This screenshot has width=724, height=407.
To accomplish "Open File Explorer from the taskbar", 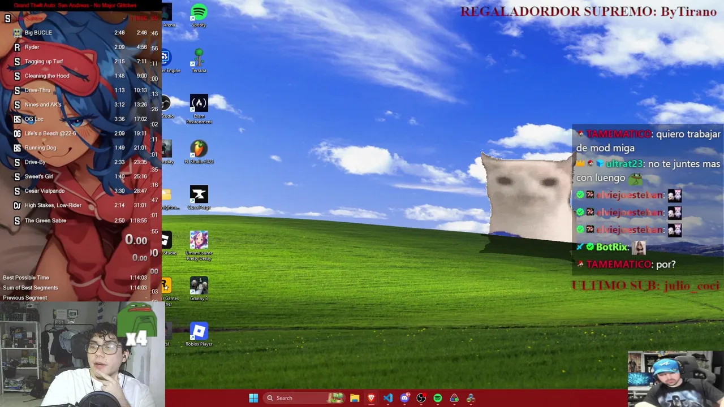I will 355,398.
